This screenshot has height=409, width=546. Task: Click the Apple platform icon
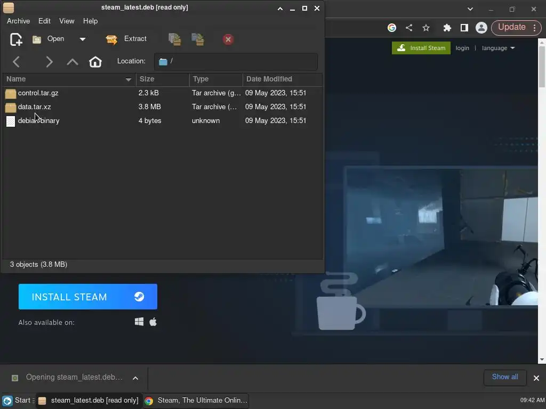(x=153, y=322)
